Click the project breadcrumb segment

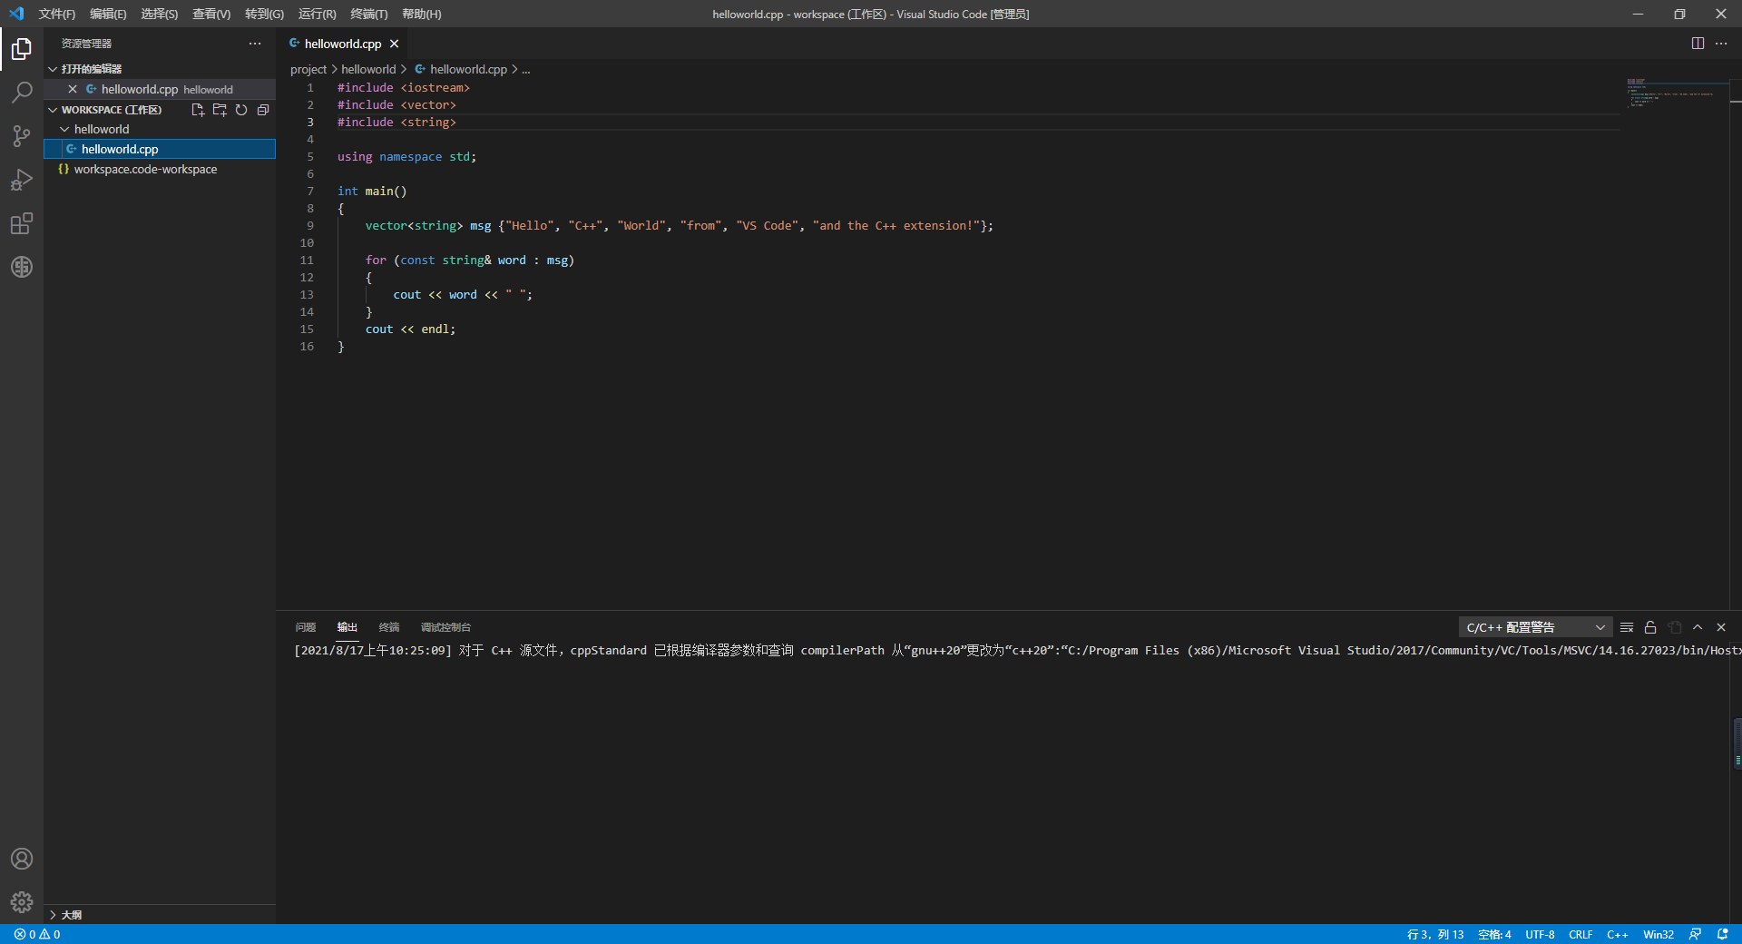308,69
